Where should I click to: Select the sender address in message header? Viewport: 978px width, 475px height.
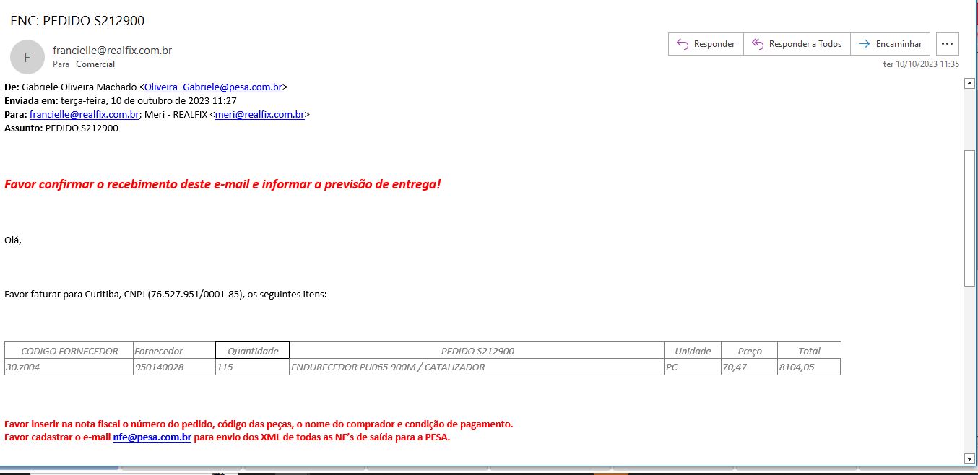click(112, 51)
